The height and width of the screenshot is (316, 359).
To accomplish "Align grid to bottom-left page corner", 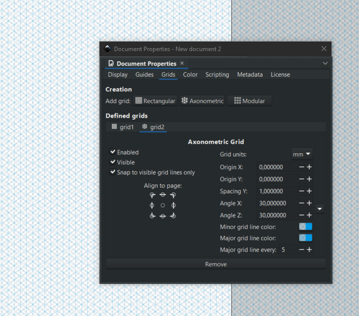I will point(152,215).
